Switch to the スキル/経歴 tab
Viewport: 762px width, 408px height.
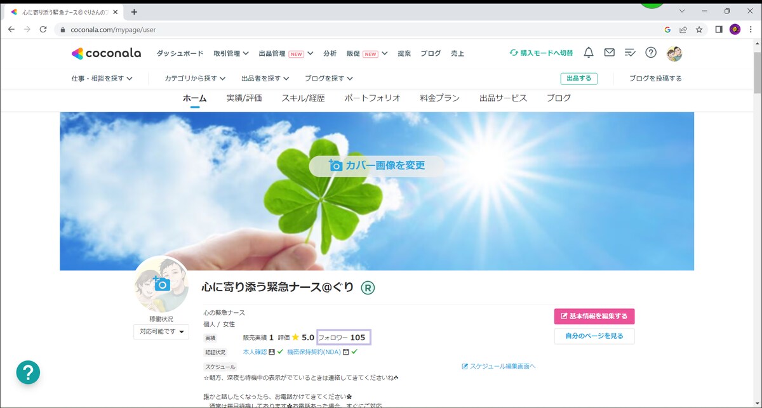304,98
